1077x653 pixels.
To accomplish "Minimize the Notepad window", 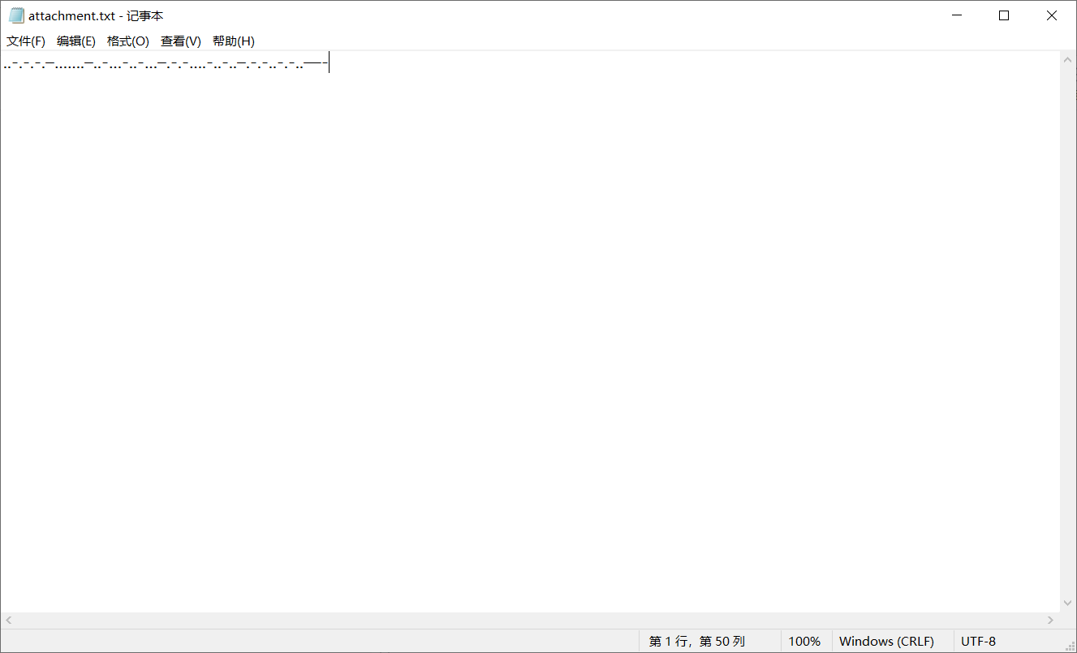I will click(x=958, y=15).
